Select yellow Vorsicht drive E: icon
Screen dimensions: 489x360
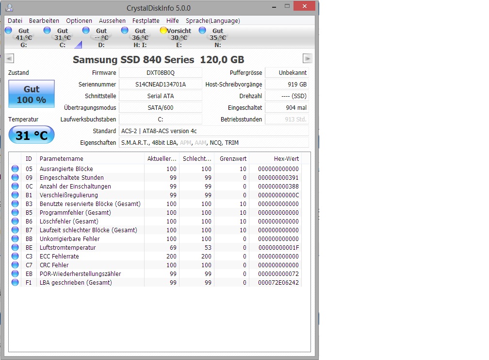click(163, 30)
